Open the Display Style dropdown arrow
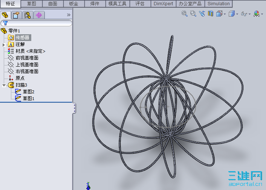Image resolution: width=266 pixels, height=190 pixels. (237, 14)
